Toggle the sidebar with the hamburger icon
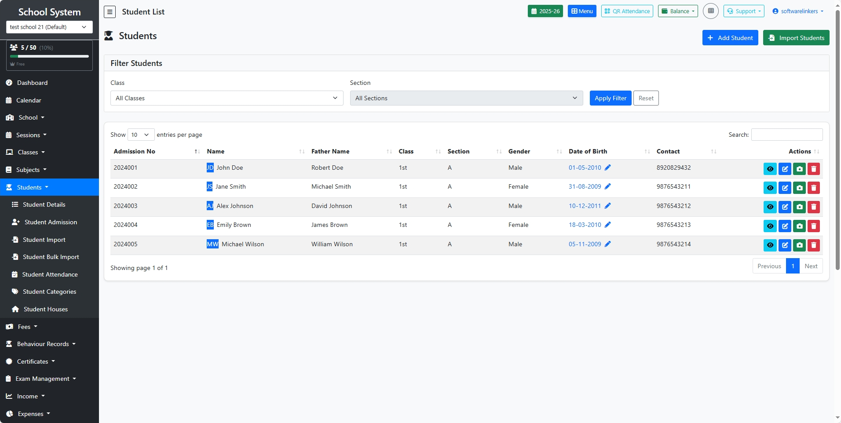This screenshot has width=841, height=423. click(110, 12)
